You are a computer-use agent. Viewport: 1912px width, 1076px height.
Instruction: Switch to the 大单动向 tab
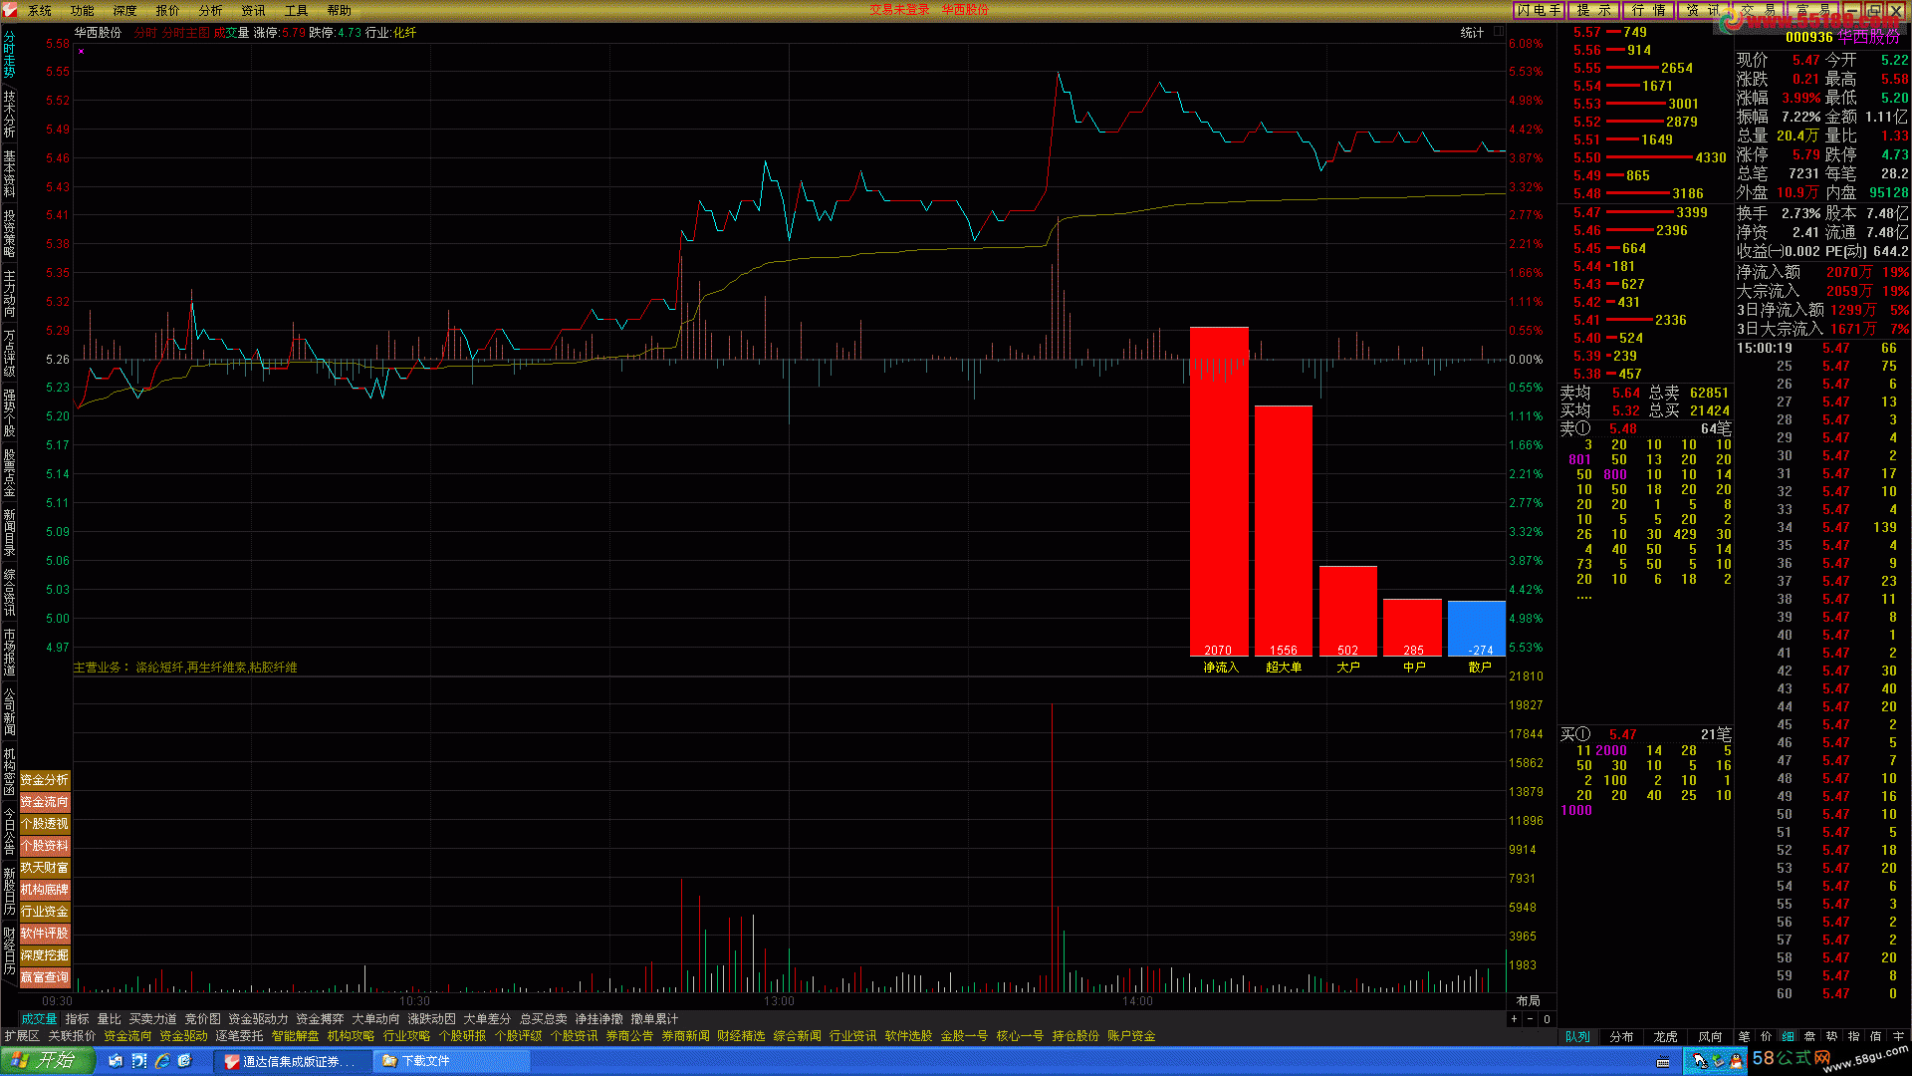(x=375, y=1019)
